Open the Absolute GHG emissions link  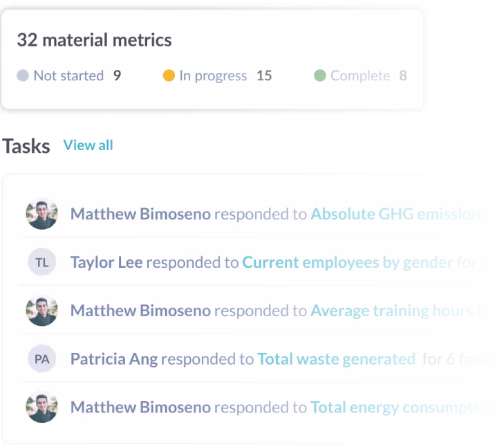pos(399,214)
